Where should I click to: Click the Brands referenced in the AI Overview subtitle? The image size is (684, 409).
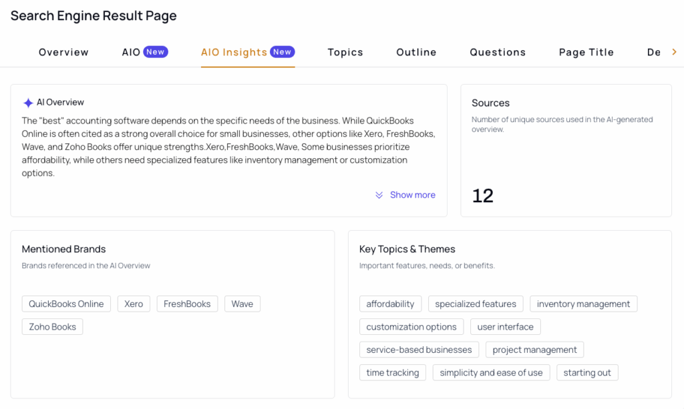[x=86, y=266]
